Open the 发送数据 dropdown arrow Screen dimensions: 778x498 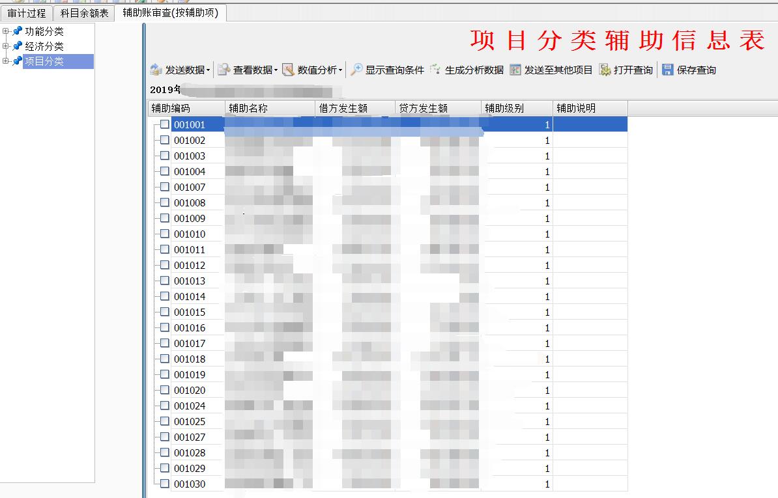[209, 70]
